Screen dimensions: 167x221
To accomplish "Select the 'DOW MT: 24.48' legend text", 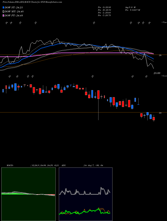I will (14, 12).
